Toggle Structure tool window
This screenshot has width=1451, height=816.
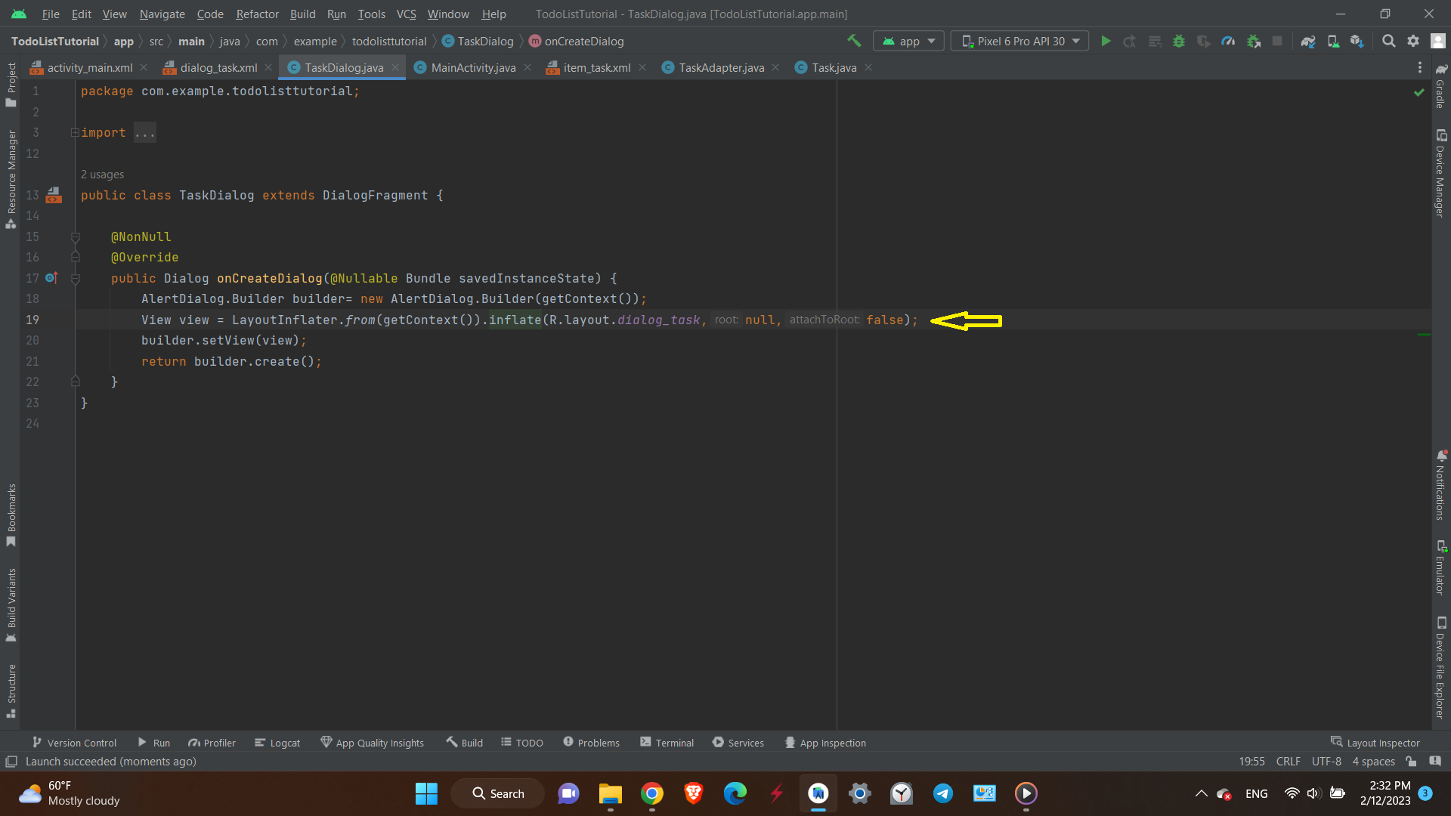pos(11,691)
